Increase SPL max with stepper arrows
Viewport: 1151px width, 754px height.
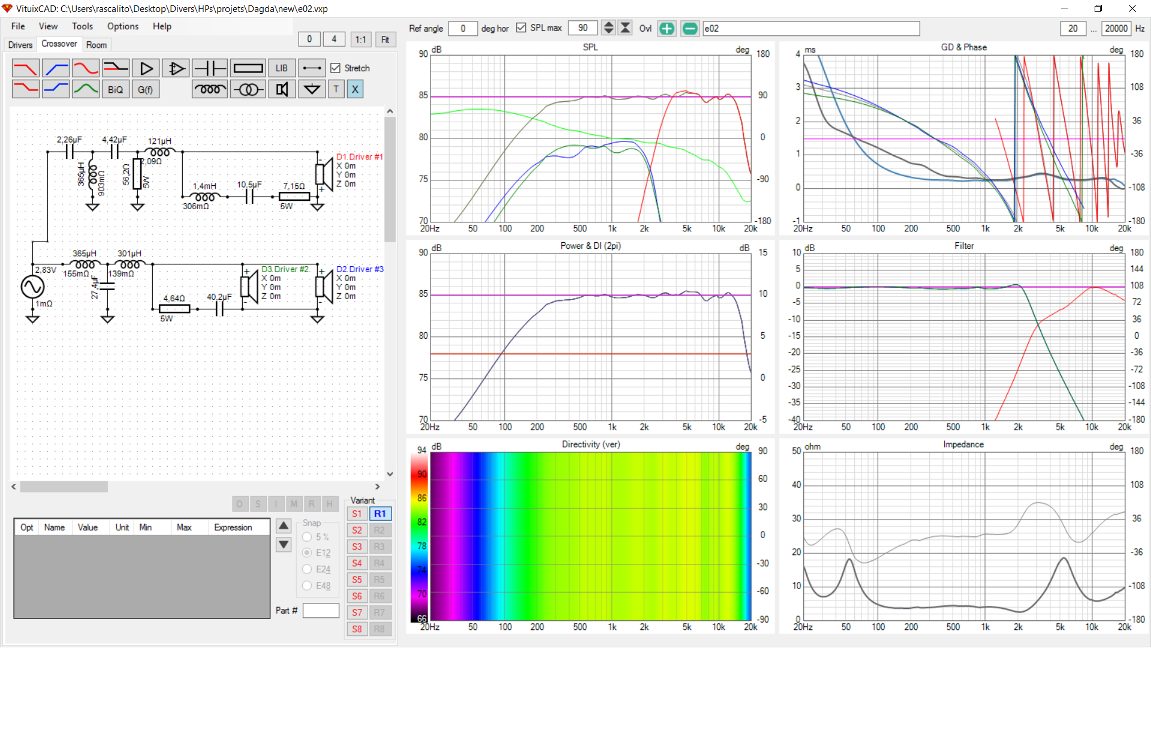(608, 25)
